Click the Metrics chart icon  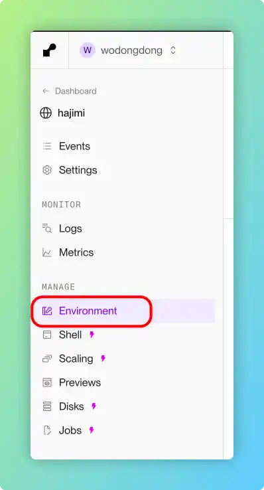[47, 252]
